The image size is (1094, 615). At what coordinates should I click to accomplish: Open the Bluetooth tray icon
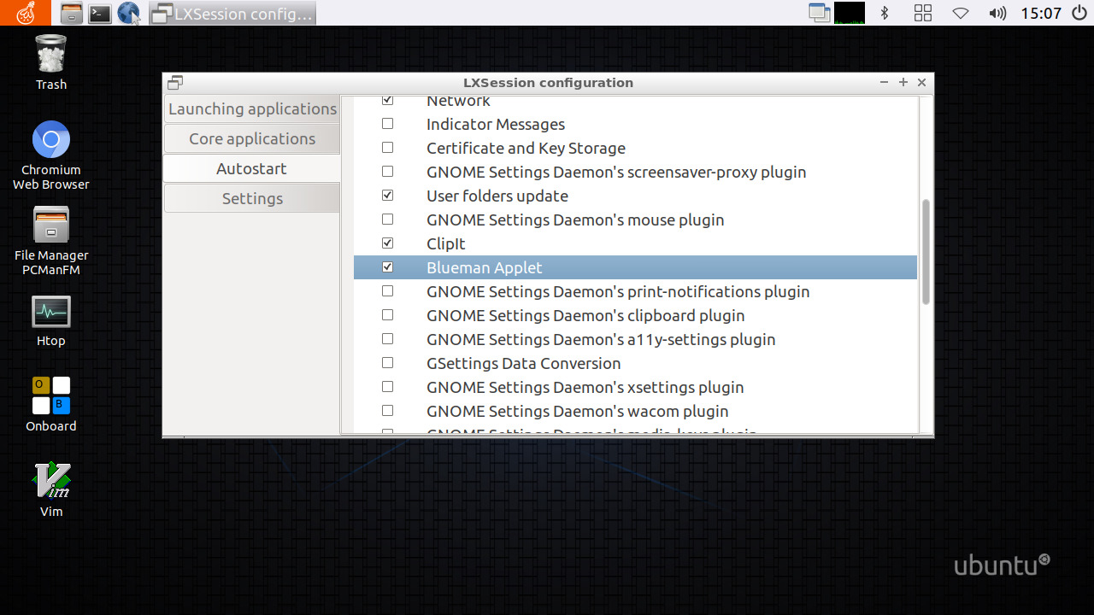[885, 13]
